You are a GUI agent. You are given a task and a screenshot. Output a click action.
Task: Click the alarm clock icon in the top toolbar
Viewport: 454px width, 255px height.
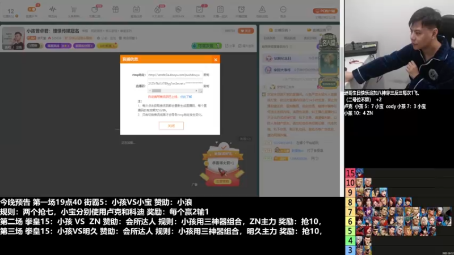241,10
